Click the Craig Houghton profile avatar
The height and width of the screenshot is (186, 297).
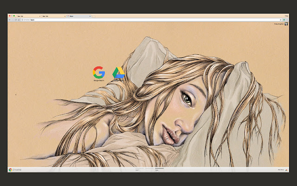point(286,24)
